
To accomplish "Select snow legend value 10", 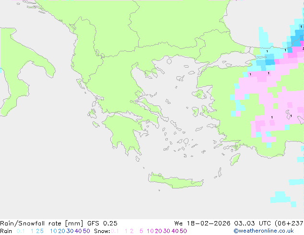I will click(150, 231).
